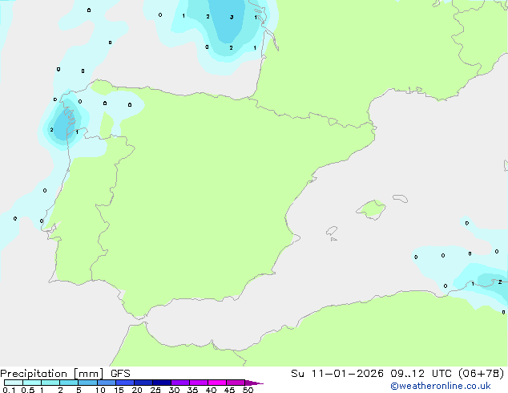Click the legend arrow beyond 50 mm
The height and width of the screenshot is (393, 508).
253,383
